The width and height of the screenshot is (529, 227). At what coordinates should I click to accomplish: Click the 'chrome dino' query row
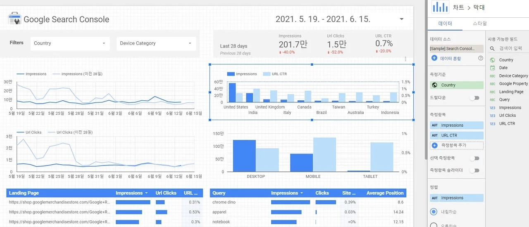pos(308,202)
